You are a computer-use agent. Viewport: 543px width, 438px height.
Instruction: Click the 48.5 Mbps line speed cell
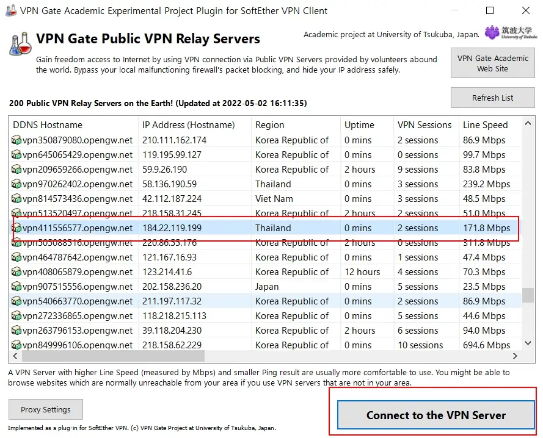[x=484, y=199]
